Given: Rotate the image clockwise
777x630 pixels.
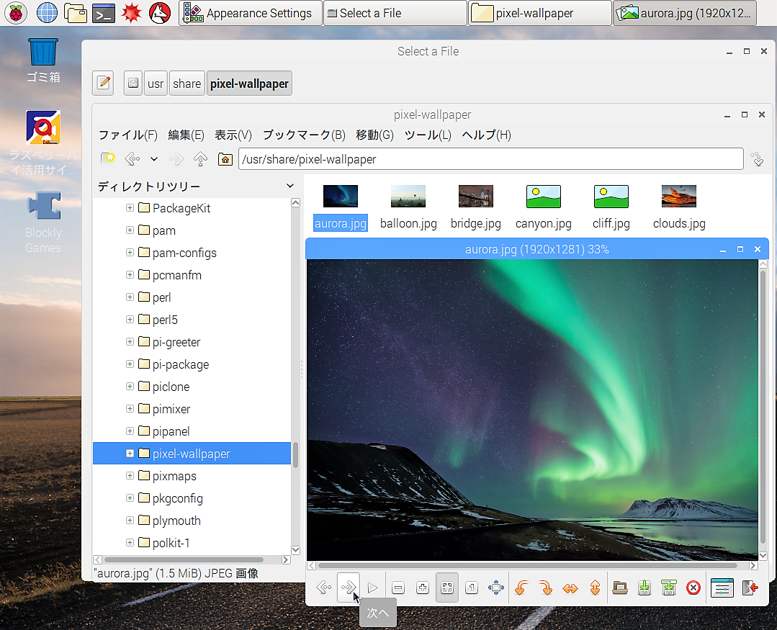Looking at the screenshot, I should (x=545, y=588).
